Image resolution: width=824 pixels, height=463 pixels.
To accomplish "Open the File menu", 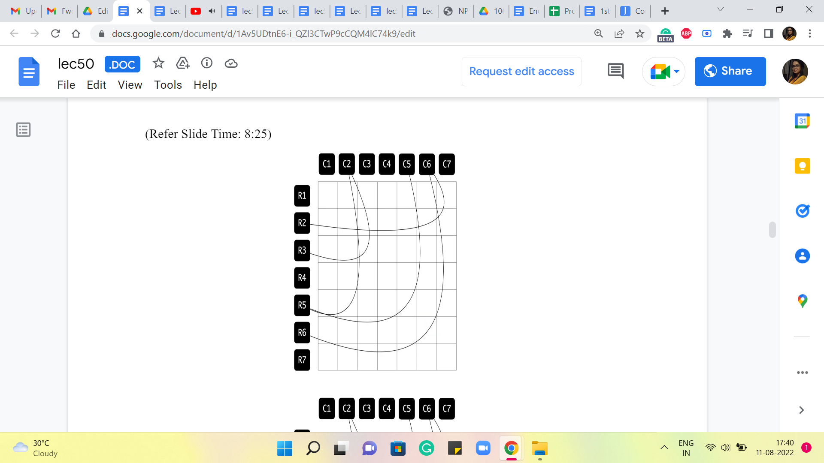I will pyautogui.click(x=66, y=85).
